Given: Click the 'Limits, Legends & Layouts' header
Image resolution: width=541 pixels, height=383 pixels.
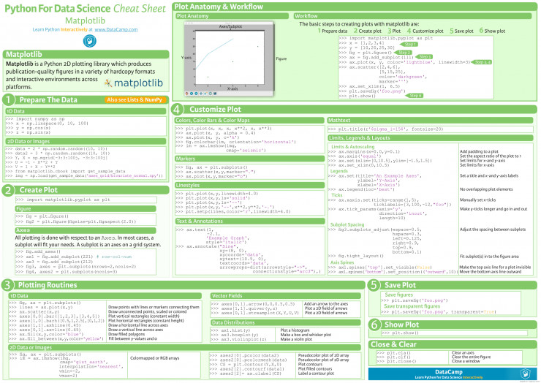Looking at the screenshot, I should tap(431, 138).
